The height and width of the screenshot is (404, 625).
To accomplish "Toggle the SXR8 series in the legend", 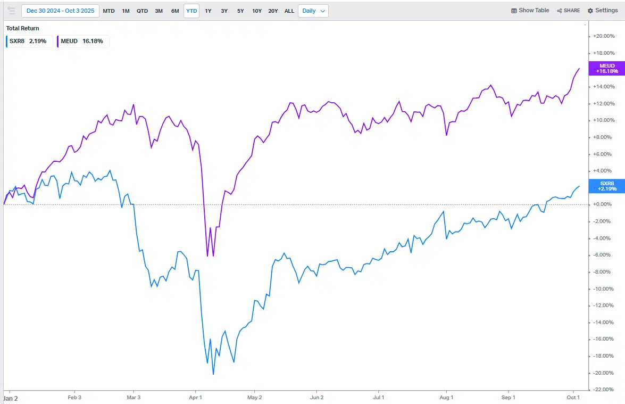I will tap(28, 41).
